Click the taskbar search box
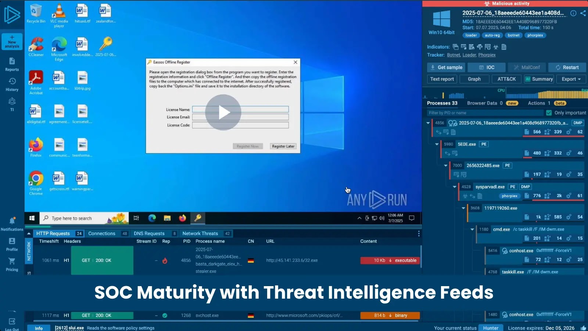The width and height of the screenshot is (588, 331). [84, 218]
